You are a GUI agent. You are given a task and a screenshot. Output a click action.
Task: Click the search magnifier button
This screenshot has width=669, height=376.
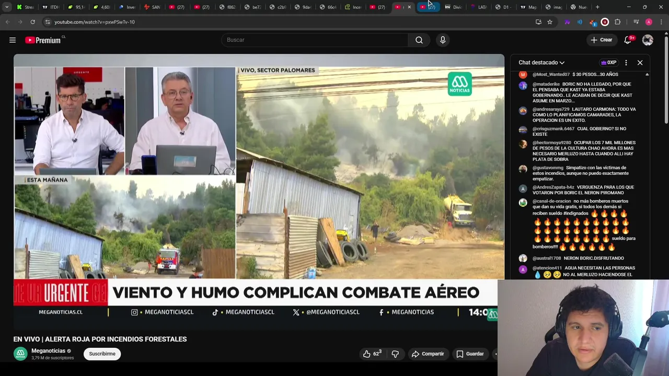click(x=419, y=40)
